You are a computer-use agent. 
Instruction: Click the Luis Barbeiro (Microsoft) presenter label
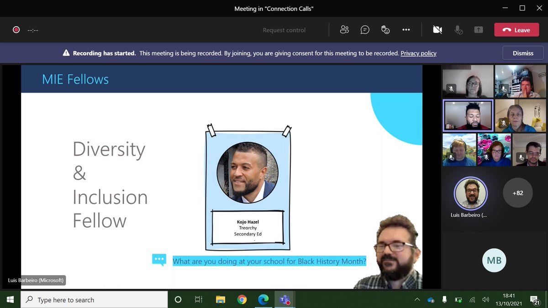(36, 280)
